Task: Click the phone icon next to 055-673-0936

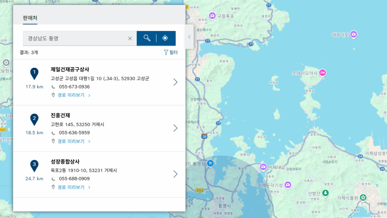Action: tap(53, 87)
